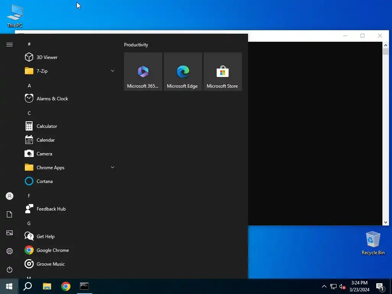Click the letter G section header

tap(29, 224)
